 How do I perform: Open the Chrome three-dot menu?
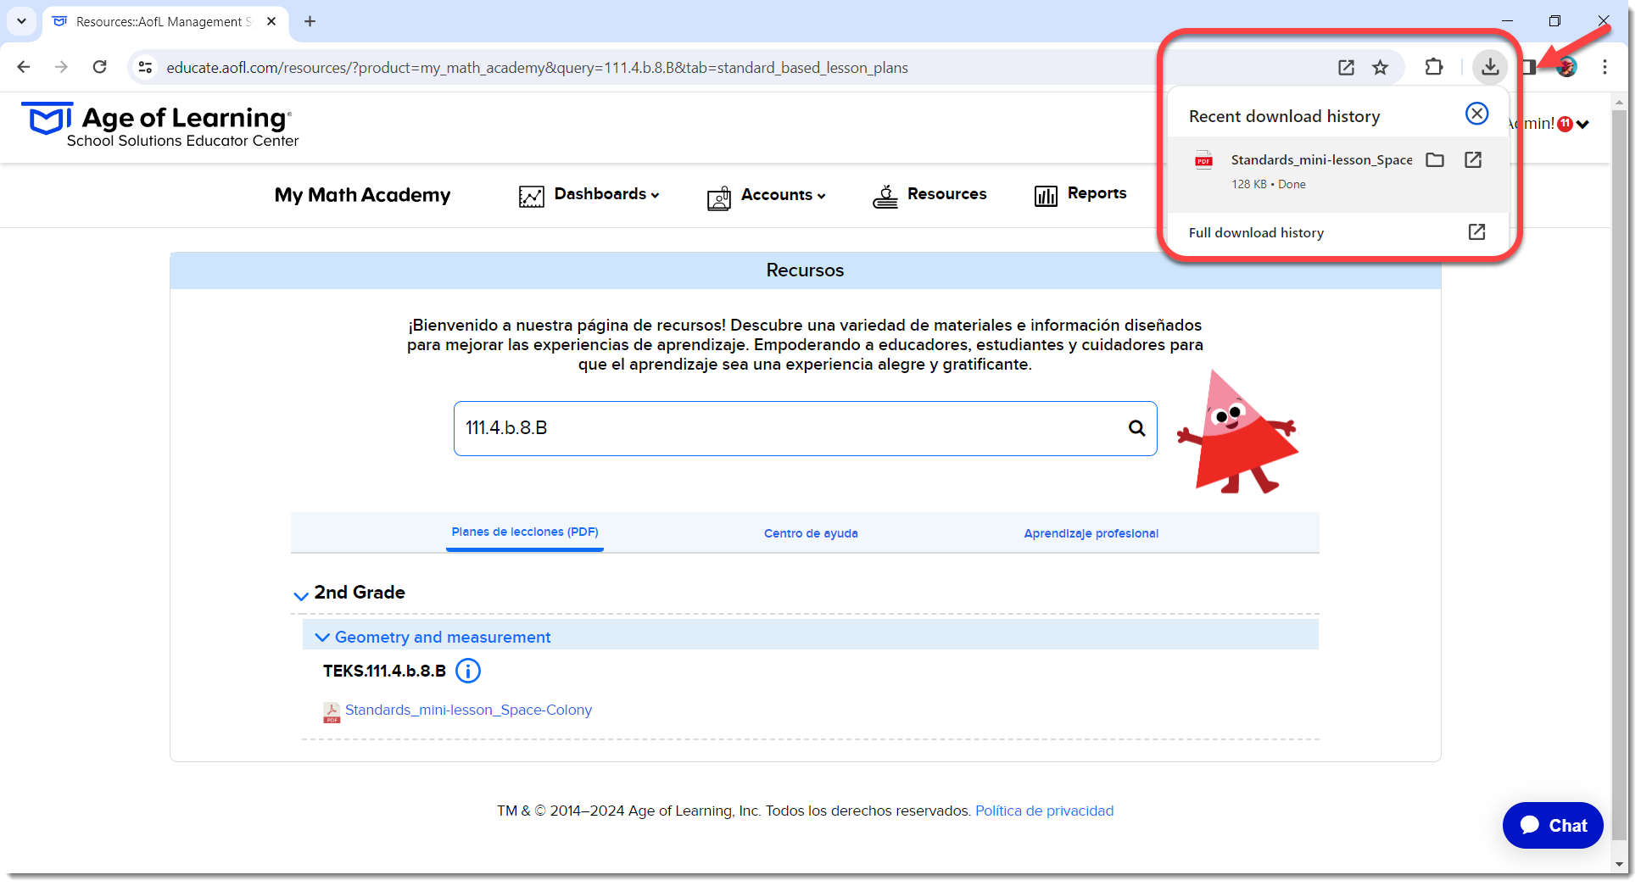1605,67
